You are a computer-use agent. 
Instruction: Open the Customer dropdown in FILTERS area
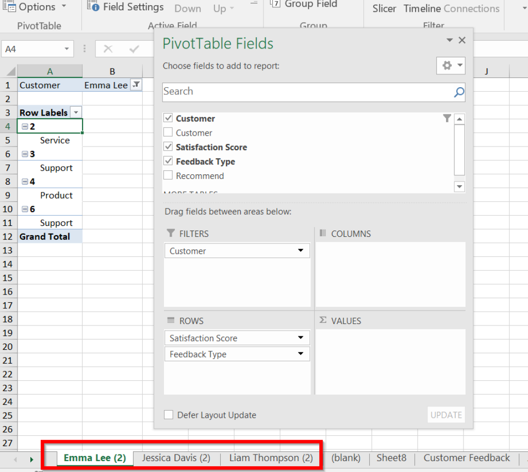301,251
